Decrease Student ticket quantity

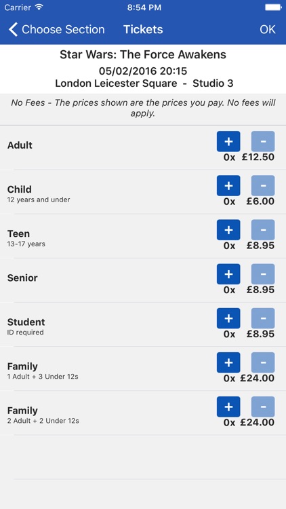coord(263,318)
